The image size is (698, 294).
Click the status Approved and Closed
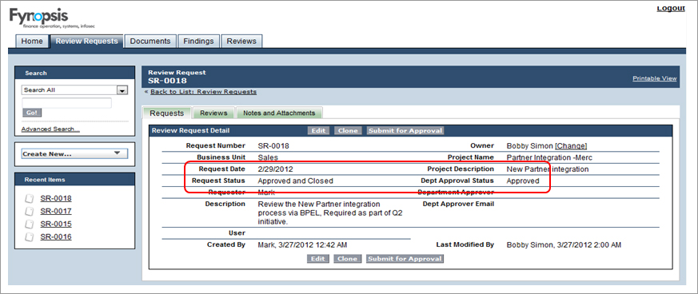point(296,181)
